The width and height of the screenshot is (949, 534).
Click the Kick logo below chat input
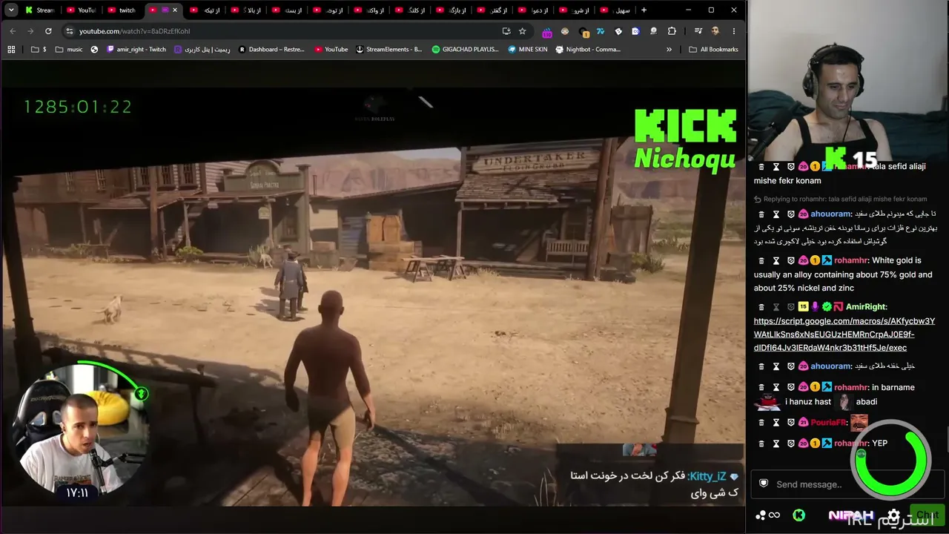[x=798, y=515]
